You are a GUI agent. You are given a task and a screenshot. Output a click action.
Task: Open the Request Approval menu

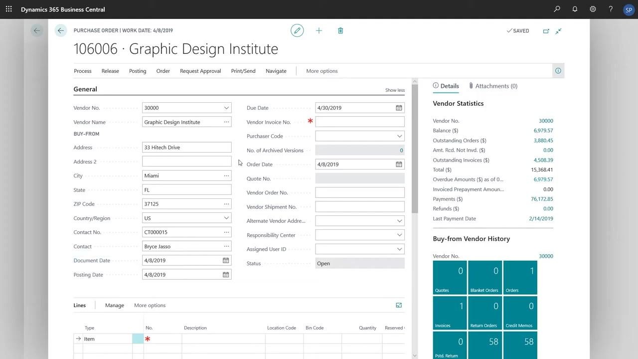(x=200, y=71)
